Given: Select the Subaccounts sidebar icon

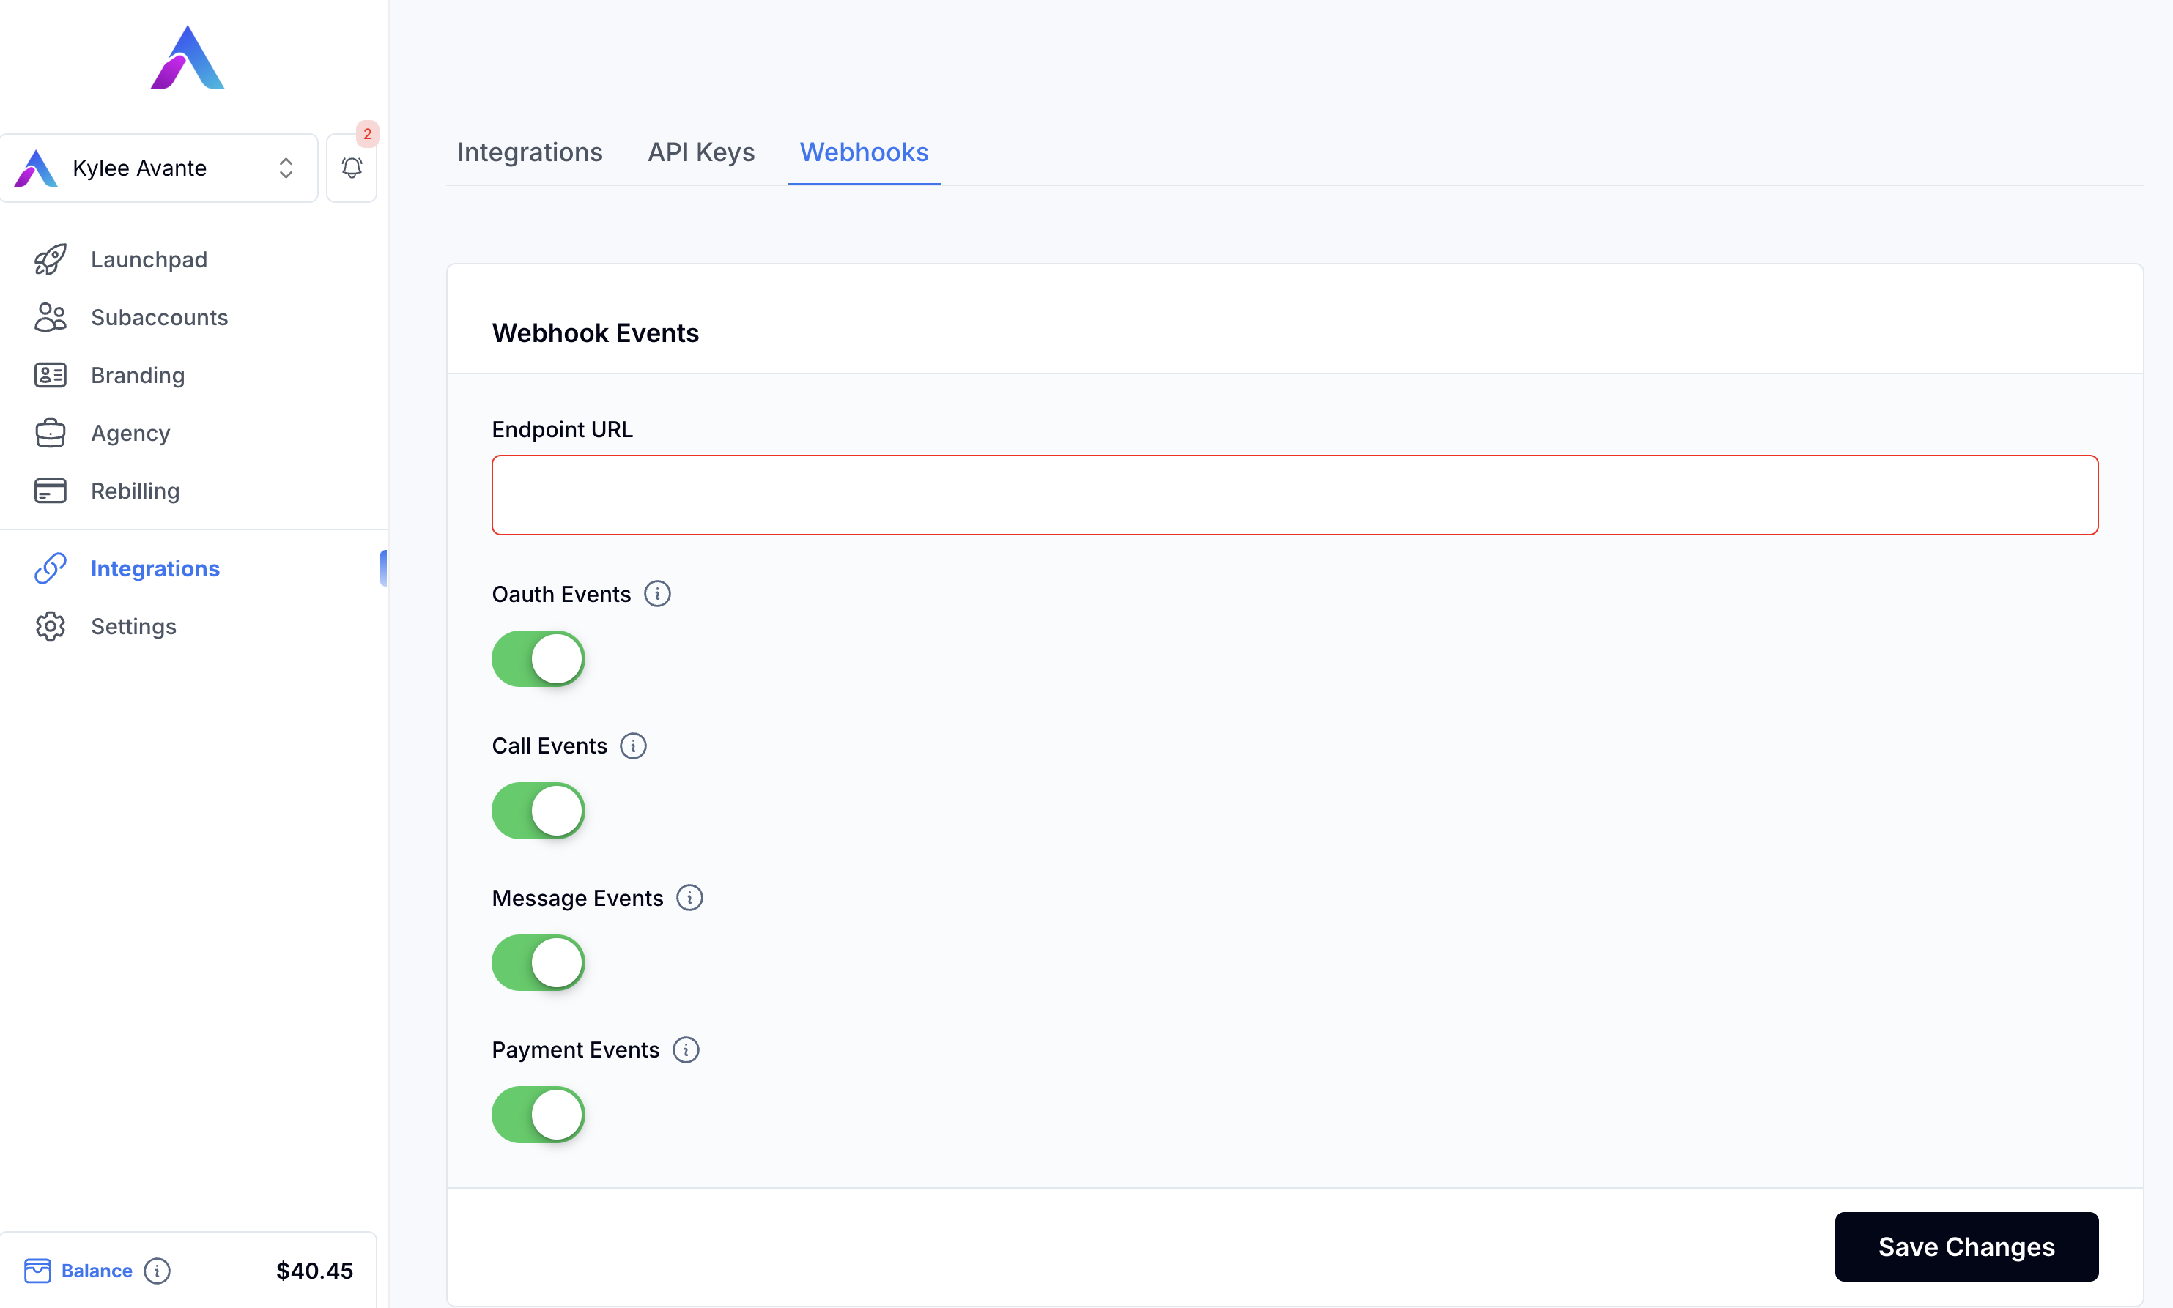Looking at the screenshot, I should [51, 316].
